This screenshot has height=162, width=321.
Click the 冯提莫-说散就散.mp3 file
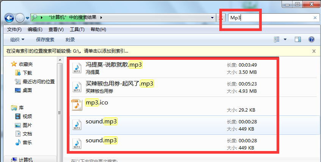tap(113, 65)
